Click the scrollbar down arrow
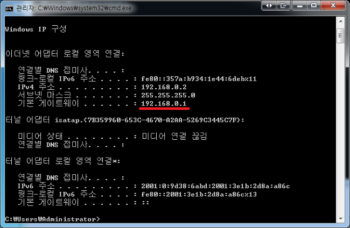The height and width of the screenshot is (228, 350). tap(341, 218)
